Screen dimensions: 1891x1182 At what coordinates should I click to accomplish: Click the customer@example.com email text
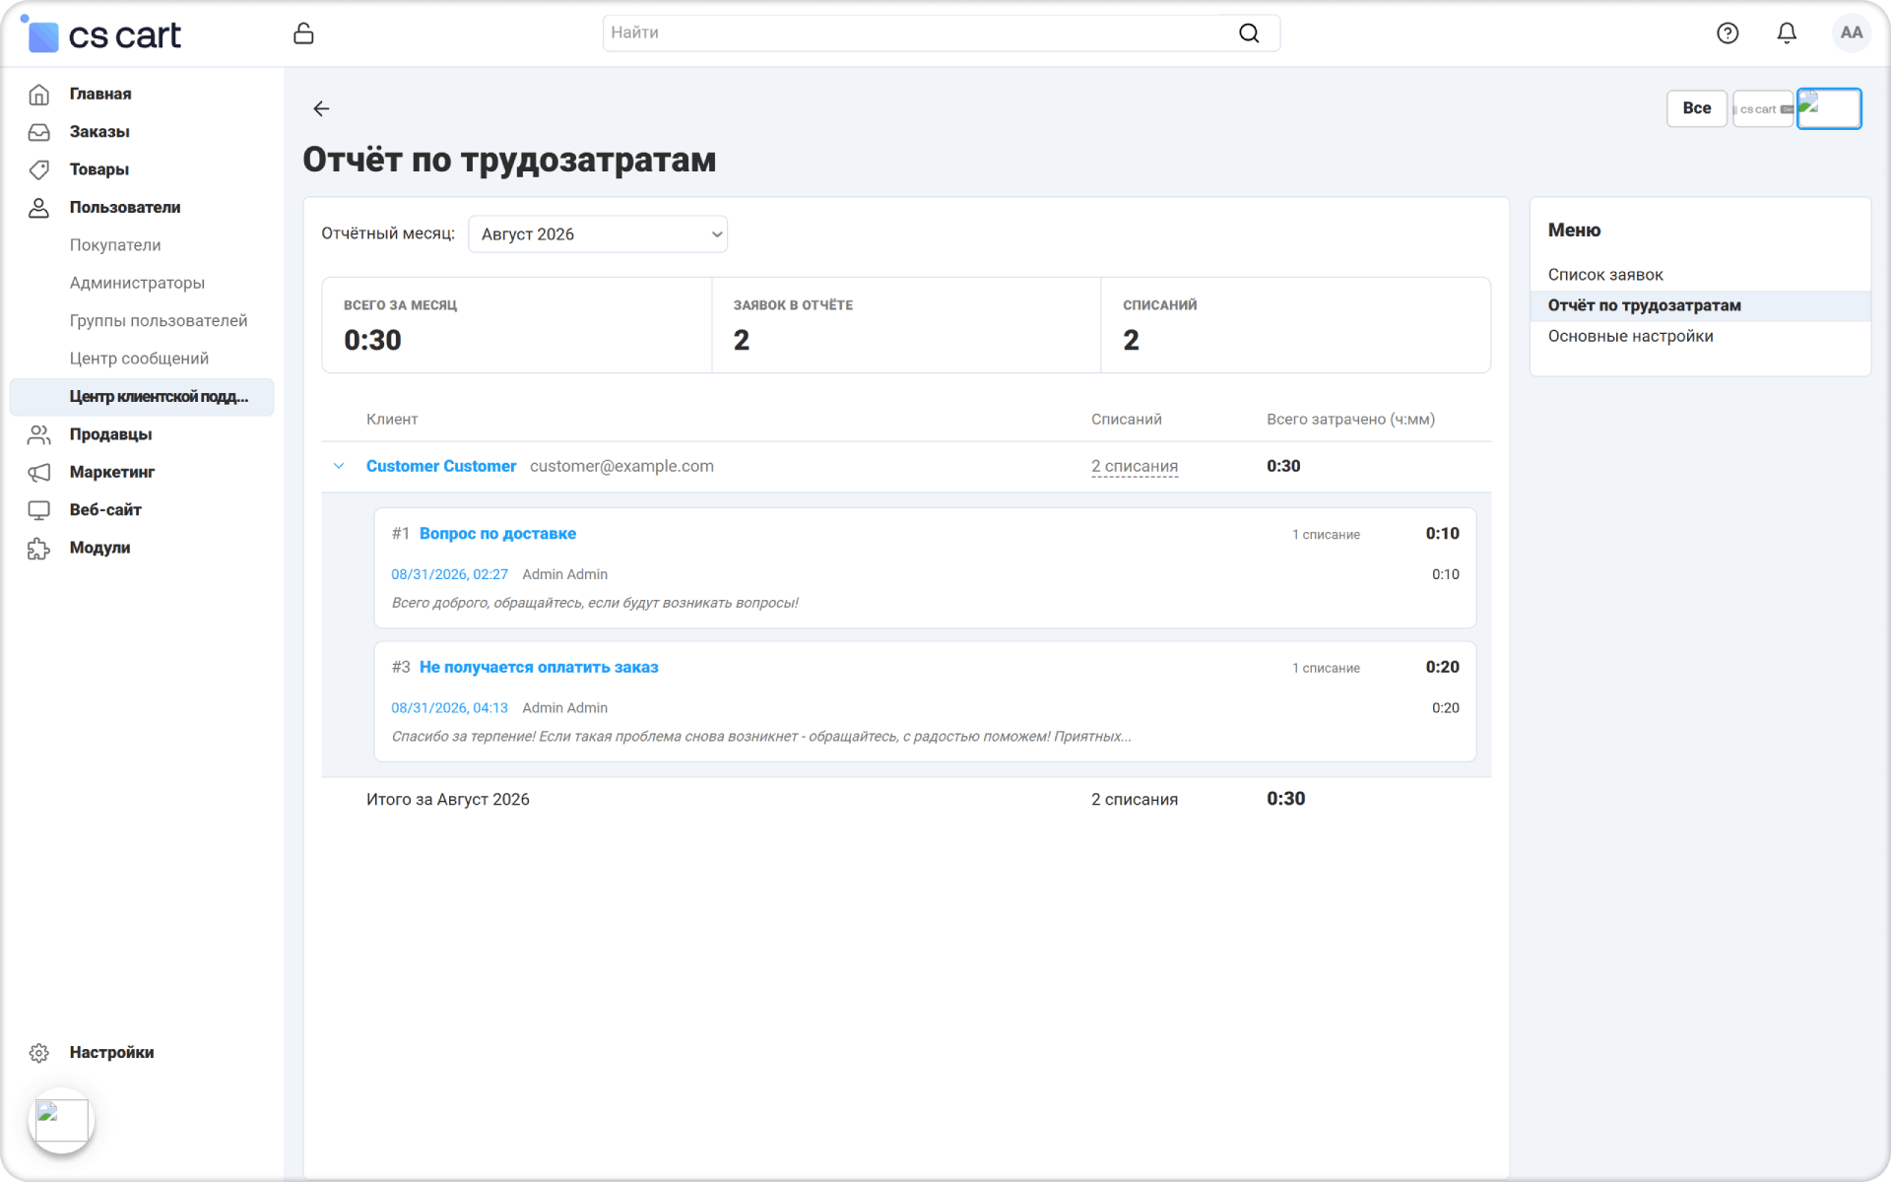pos(621,466)
